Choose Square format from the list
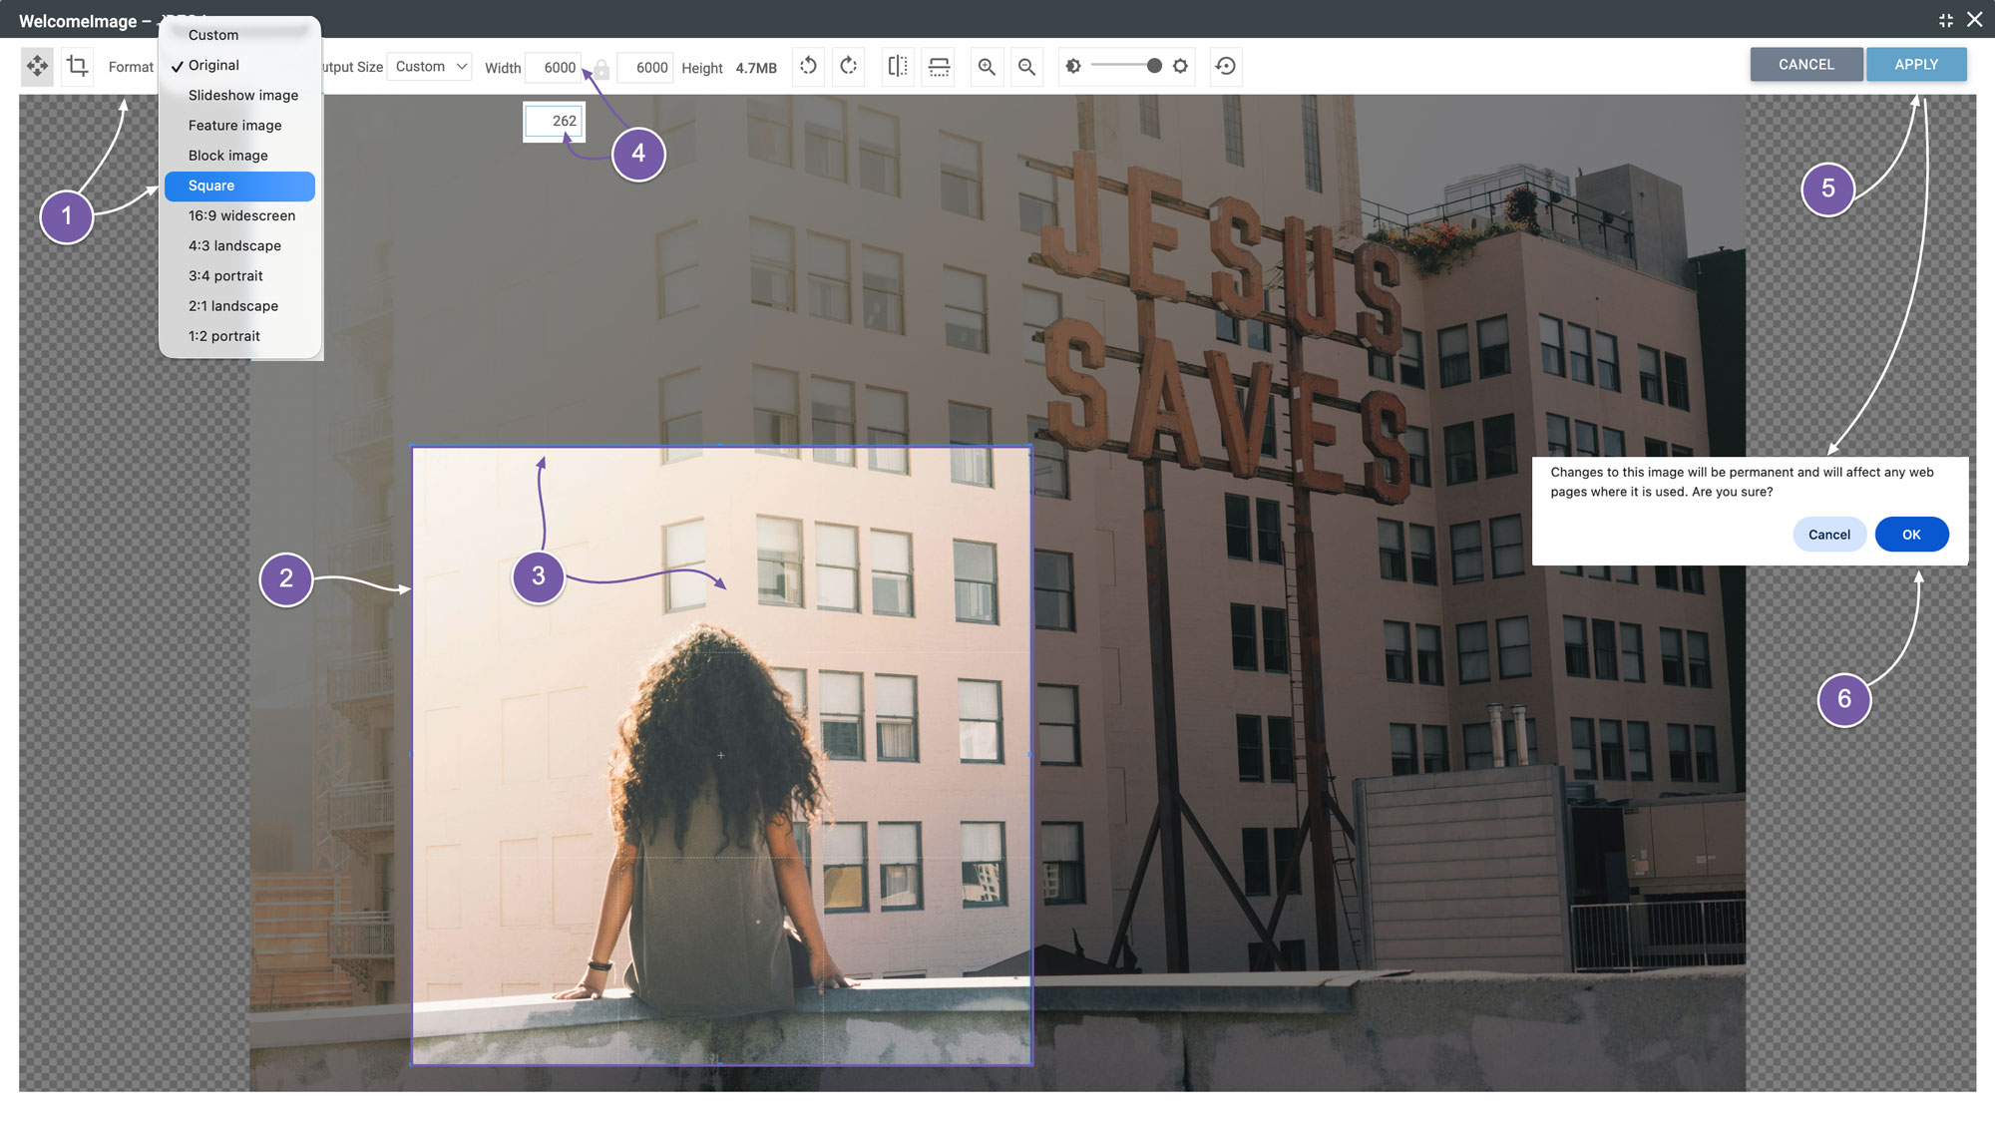Screen dimensions: 1995x1126 (239, 186)
